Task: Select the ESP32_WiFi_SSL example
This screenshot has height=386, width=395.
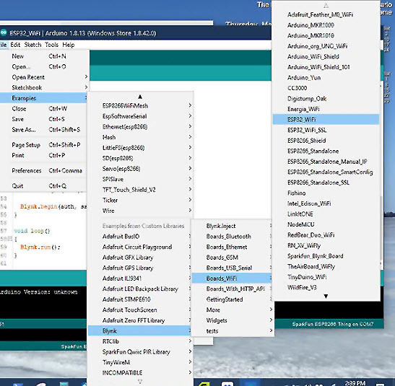Action: coord(326,130)
